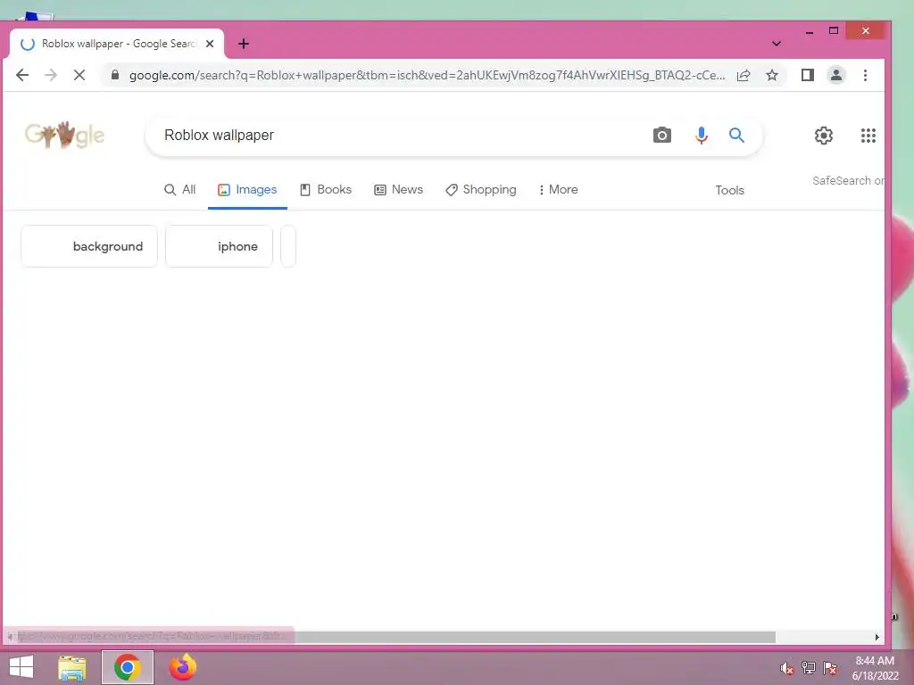Click the address bar URL
This screenshot has height=685, width=914.
pos(427,75)
